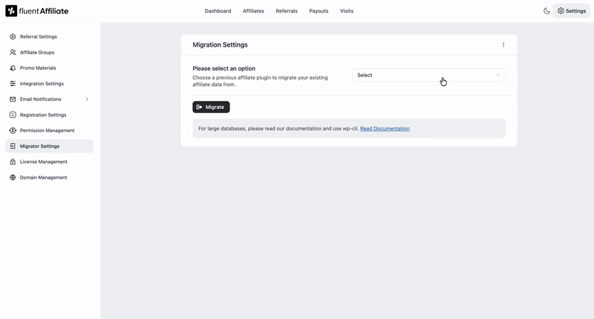Go to the Dashboard tab

coord(218,11)
